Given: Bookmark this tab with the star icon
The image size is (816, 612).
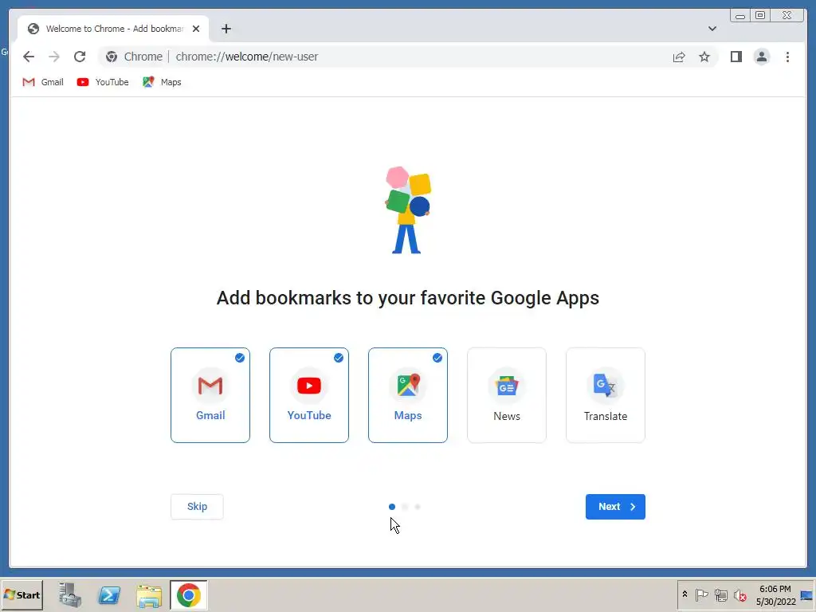Looking at the screenshot, I should 704,57.
